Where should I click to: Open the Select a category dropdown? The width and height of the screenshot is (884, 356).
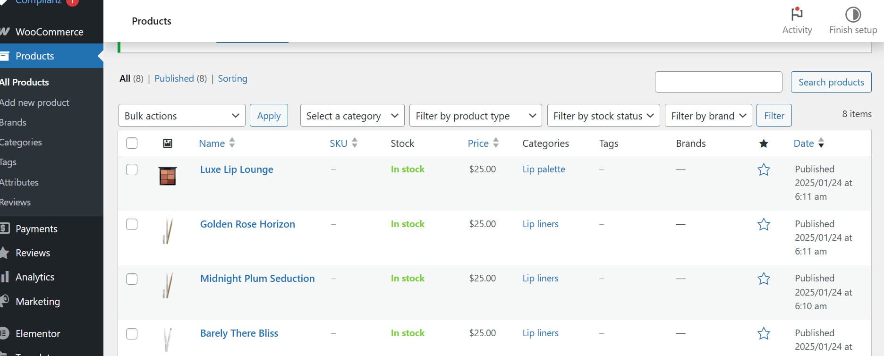pos(352,116)
